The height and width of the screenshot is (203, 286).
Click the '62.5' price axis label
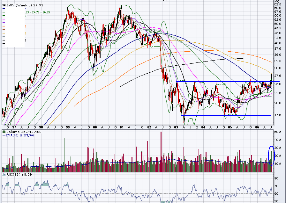click(277, 4)
